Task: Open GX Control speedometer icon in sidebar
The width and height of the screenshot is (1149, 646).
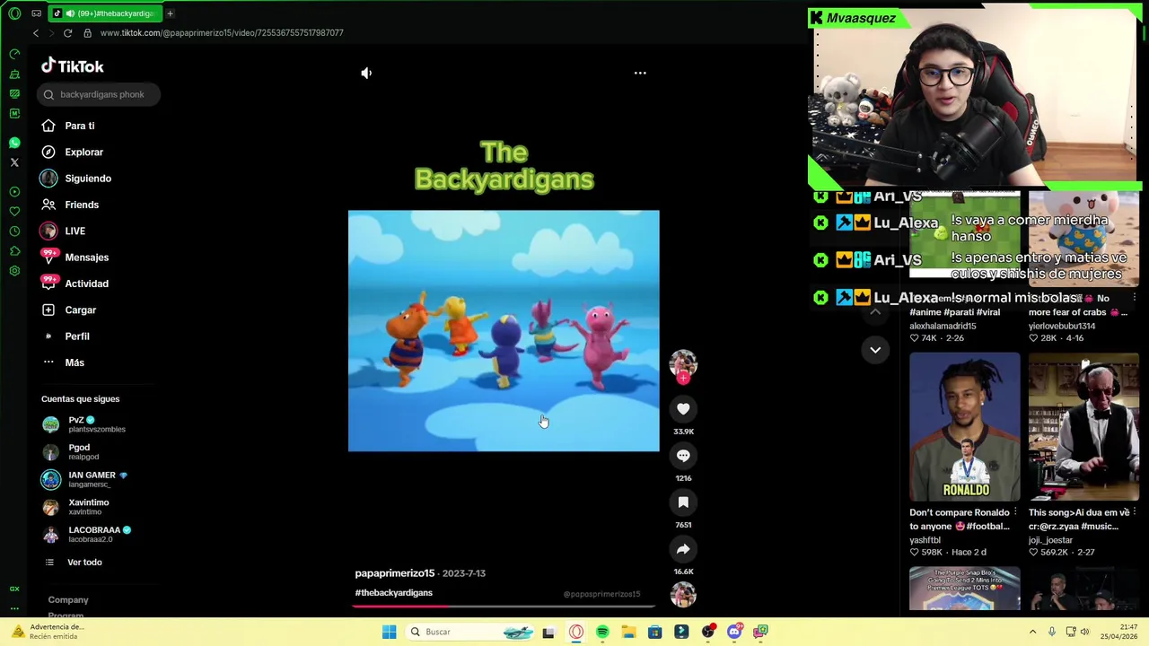Action: 14,55
